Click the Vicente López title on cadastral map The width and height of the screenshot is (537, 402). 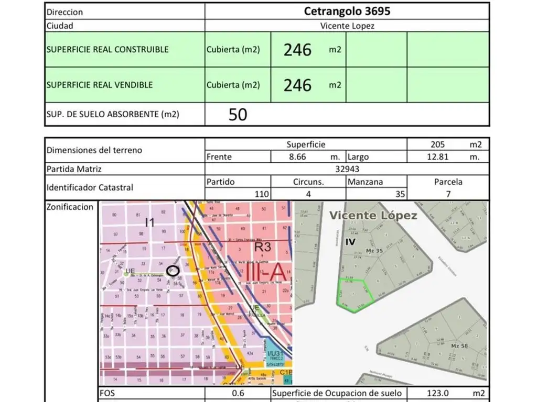click(373, 216)
